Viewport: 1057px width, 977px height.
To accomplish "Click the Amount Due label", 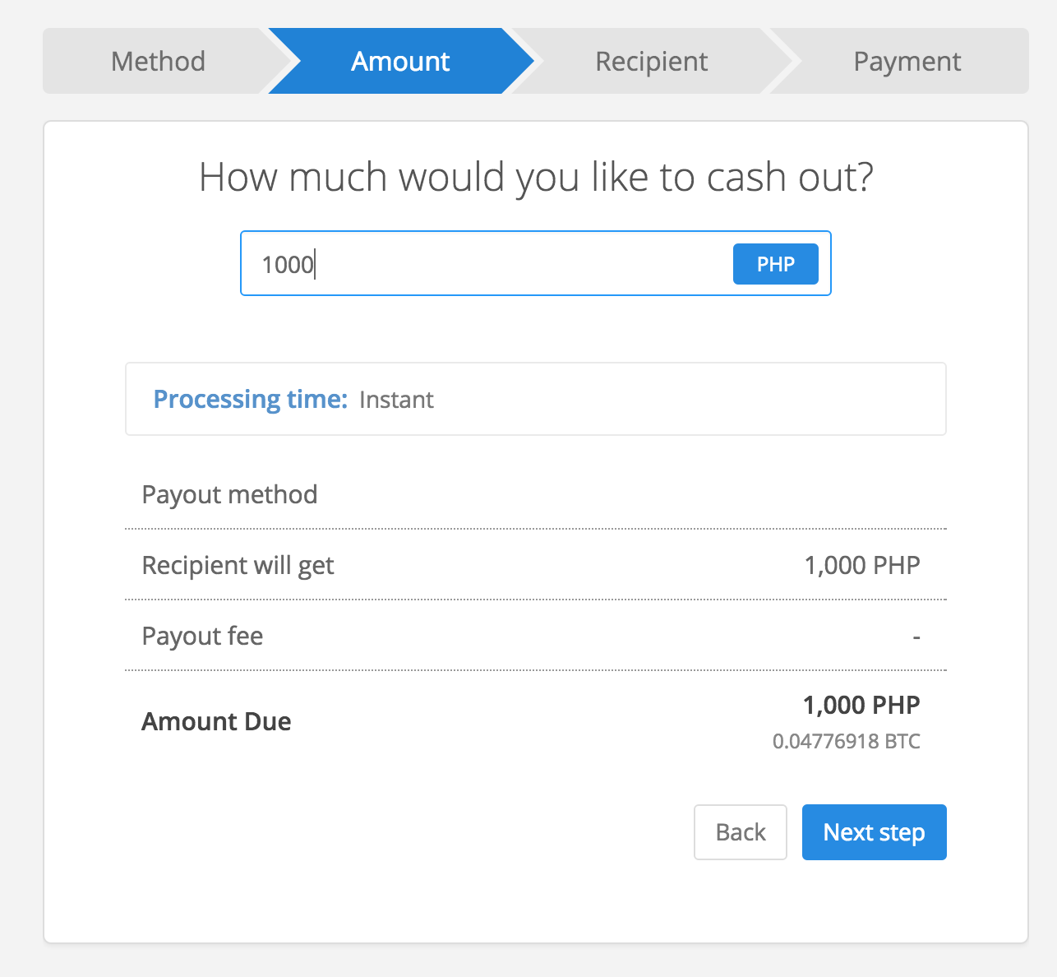I will tap(216, 721).
